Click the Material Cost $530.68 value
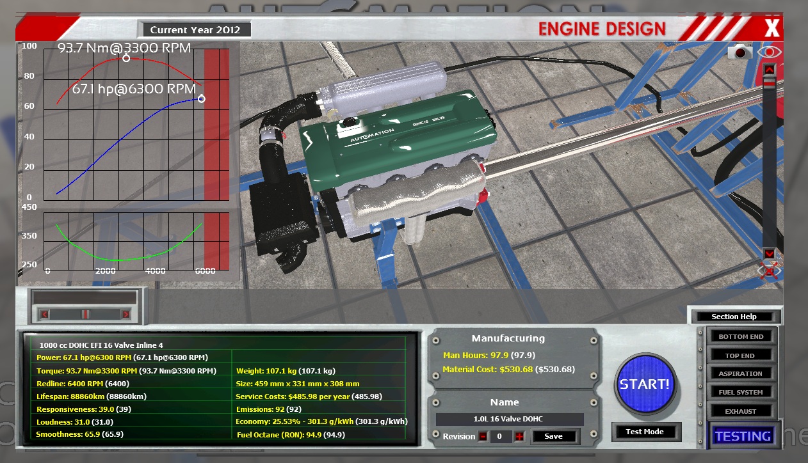 coord(508,369)
